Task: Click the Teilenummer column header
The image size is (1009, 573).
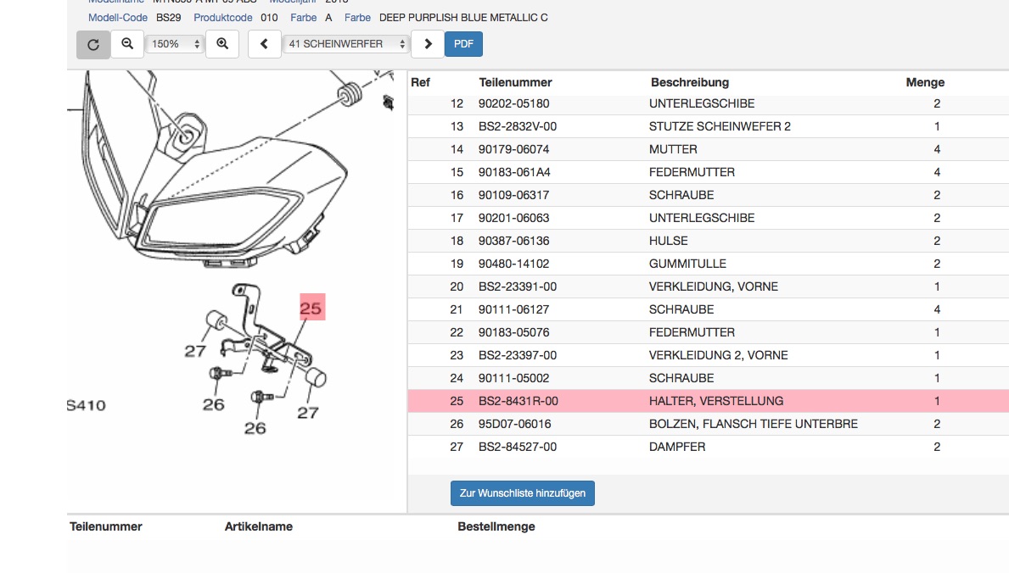Action: pos(515,82)
